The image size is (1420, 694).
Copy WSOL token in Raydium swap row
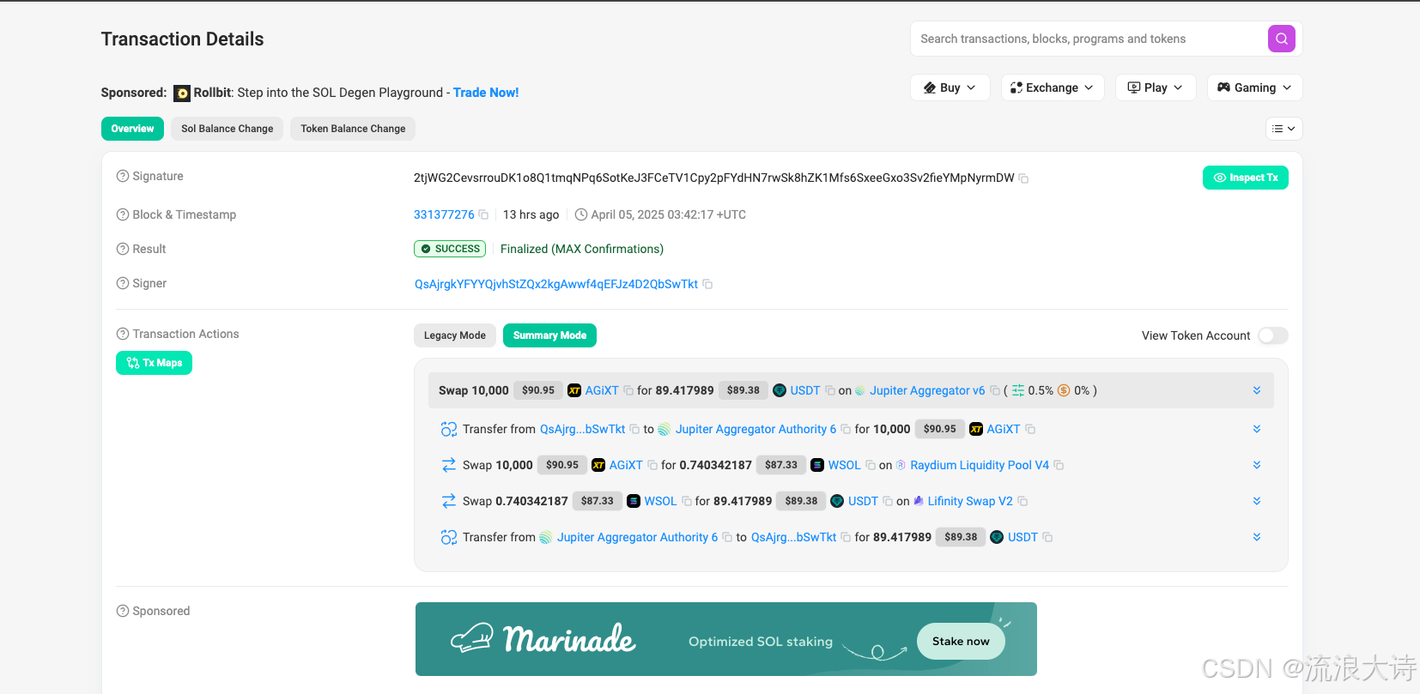pos(871,465)
